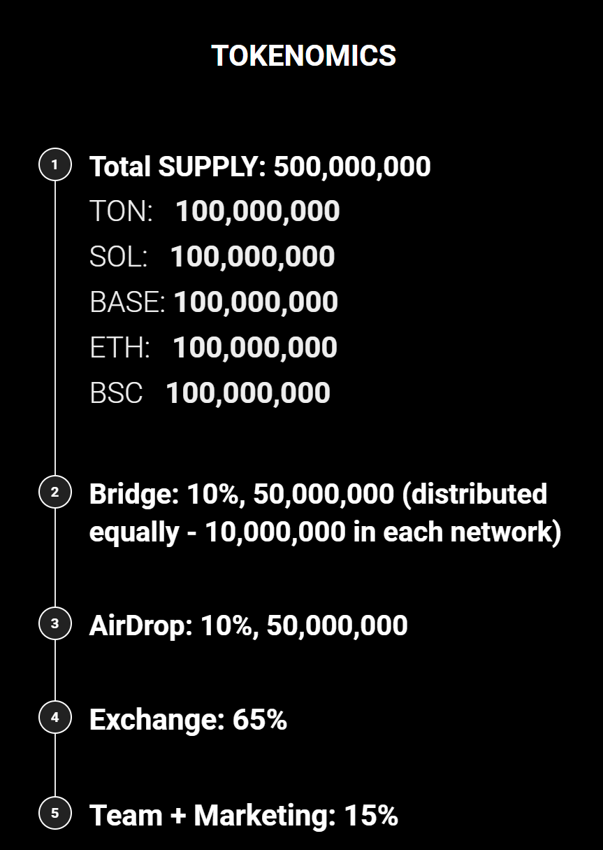Select the Team + Marketing: 15% entry
Screen dimensions: 603x850
(x=243, y=815)
